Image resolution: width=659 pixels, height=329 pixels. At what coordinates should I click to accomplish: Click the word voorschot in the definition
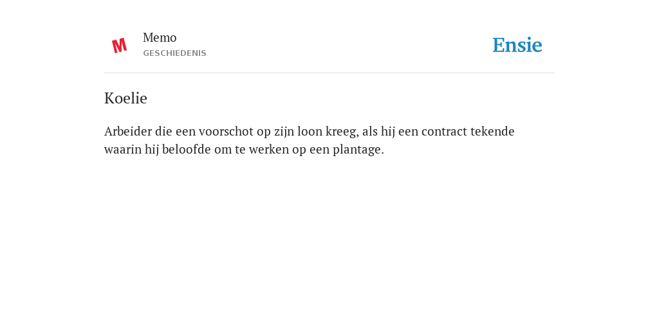pyautogui.click(x=226, y=131)
